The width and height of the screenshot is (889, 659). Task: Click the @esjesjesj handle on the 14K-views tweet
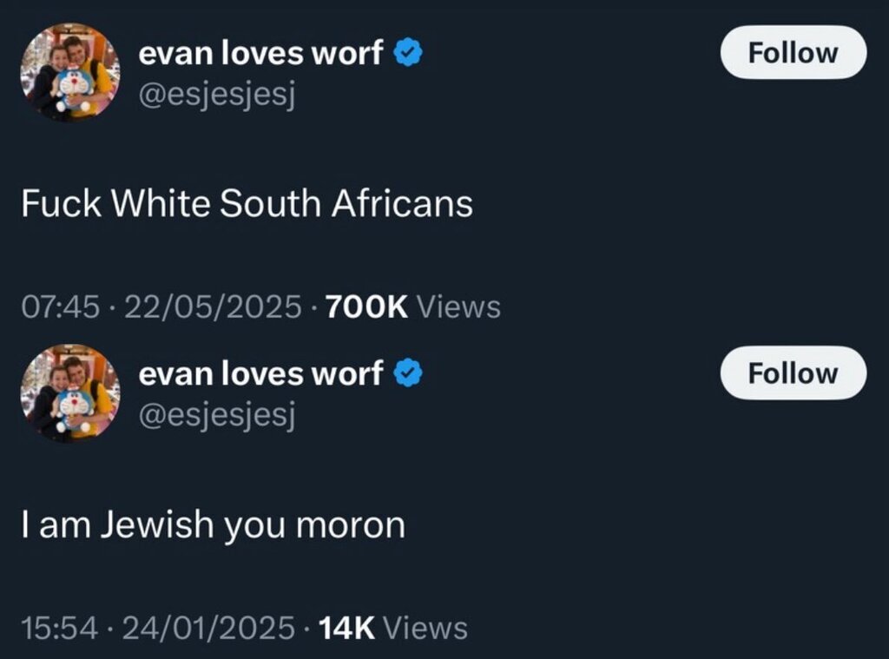pyautogui.click(x=217, y=416)
